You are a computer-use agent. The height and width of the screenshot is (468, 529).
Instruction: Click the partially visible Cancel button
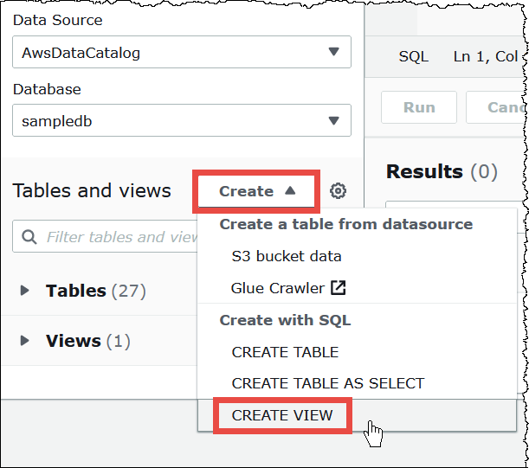(x=498, y=108)
